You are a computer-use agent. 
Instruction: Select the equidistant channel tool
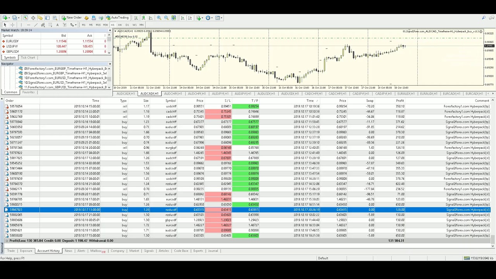coord(43,25)
